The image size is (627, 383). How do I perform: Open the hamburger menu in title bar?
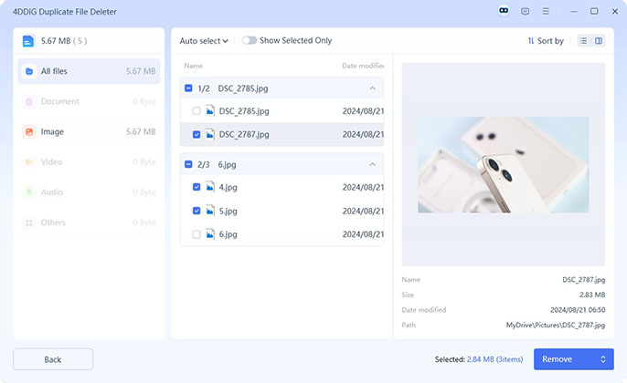pos(546,11)
